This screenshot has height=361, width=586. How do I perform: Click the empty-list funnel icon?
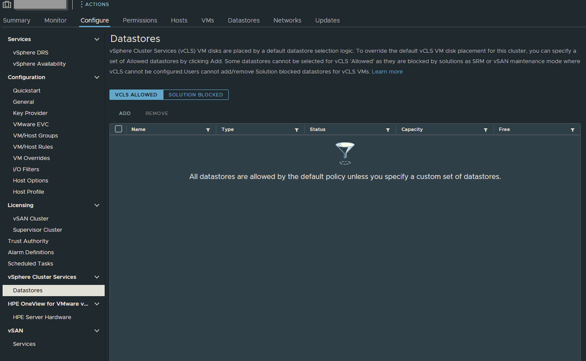(x=345, y=153)
